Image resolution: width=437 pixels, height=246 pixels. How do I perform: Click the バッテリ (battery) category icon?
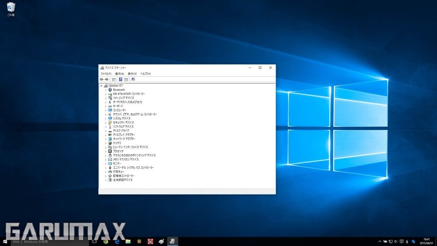point(110,143)
